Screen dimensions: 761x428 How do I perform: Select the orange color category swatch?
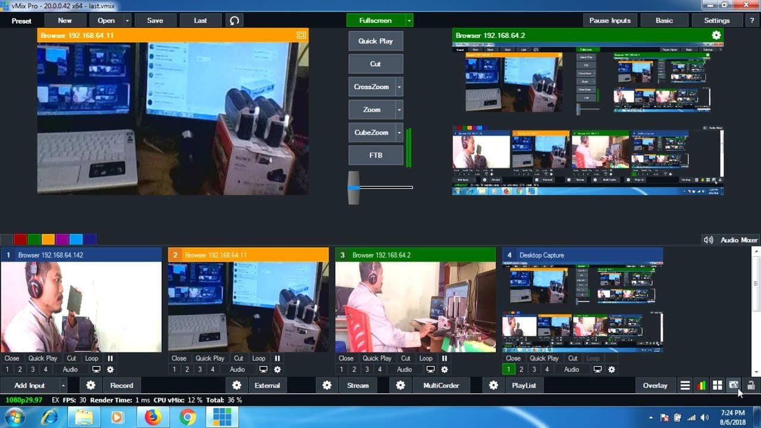coord(48,240)
